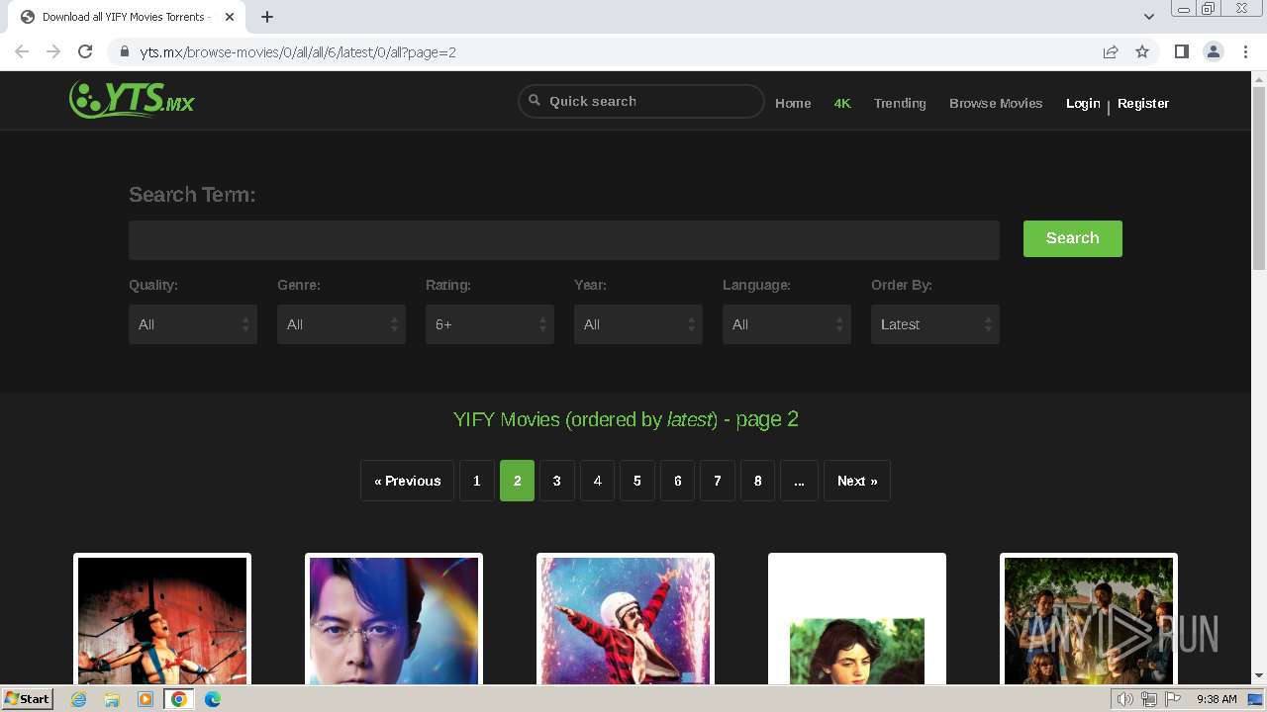Open the Year dropdown
Screen dimensions: 1267x712
point(638,324)
